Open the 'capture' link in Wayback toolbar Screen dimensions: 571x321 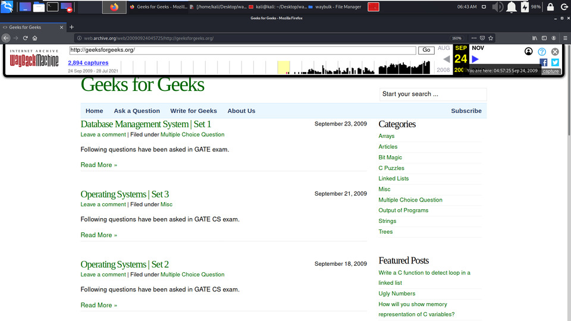[550, 71]
